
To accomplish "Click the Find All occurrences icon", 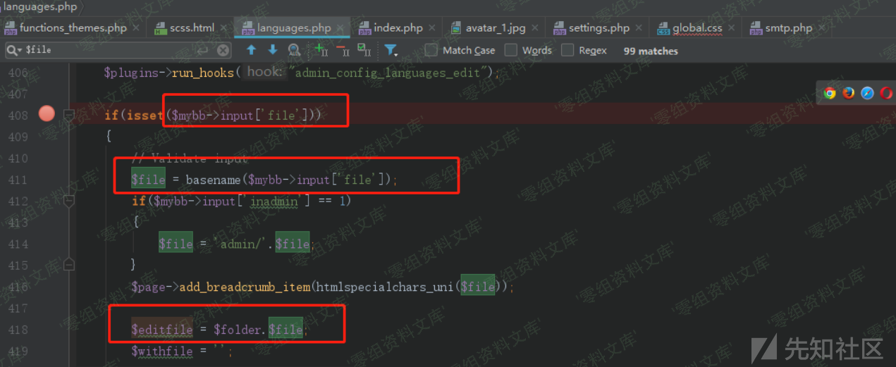I will click(x=294, y=50).
